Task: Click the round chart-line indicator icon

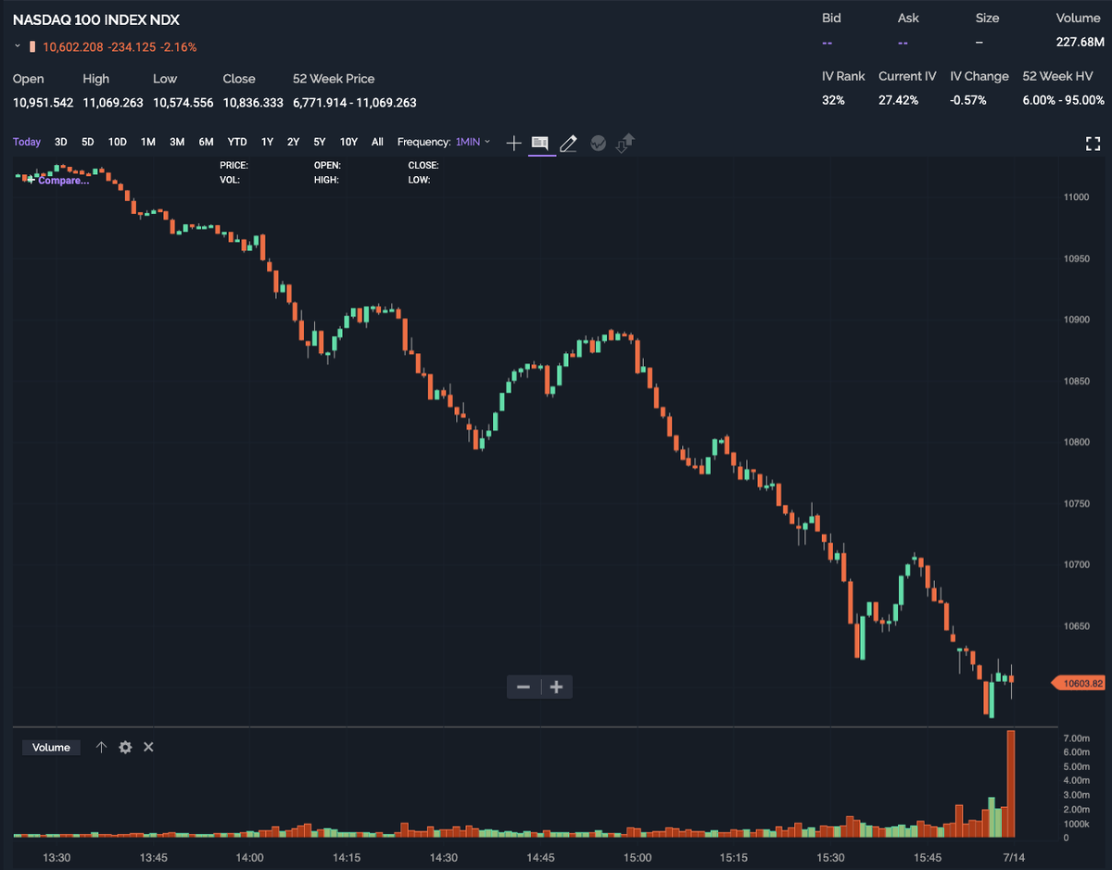Action: 598,143
